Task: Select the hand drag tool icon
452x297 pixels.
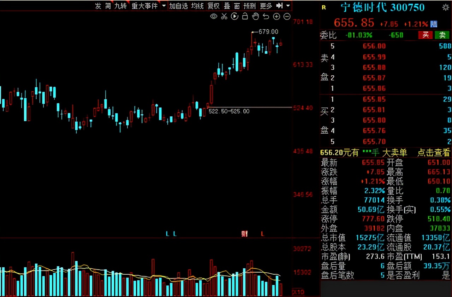Action: pos(255,16)
